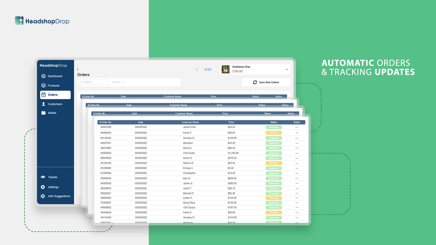The height and width of the screenshot is (245, 436).
Task: Click the $187.40 price cell
Action: [x=232, y=208]
